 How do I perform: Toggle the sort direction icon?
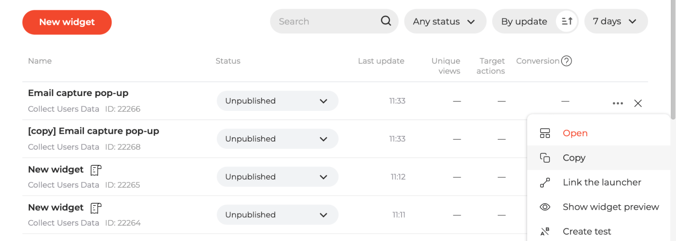tap(567, 21)
